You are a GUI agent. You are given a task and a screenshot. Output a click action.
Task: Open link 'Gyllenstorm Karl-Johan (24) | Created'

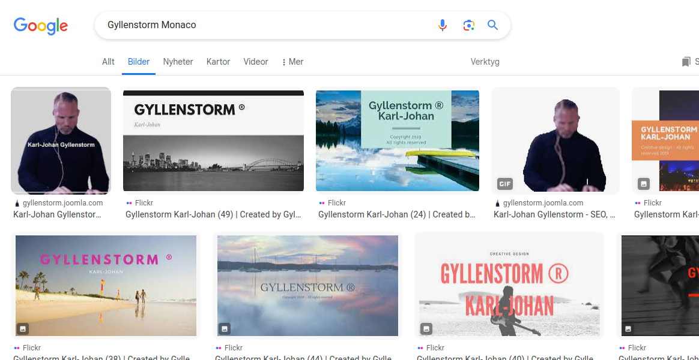click(397, 214)
